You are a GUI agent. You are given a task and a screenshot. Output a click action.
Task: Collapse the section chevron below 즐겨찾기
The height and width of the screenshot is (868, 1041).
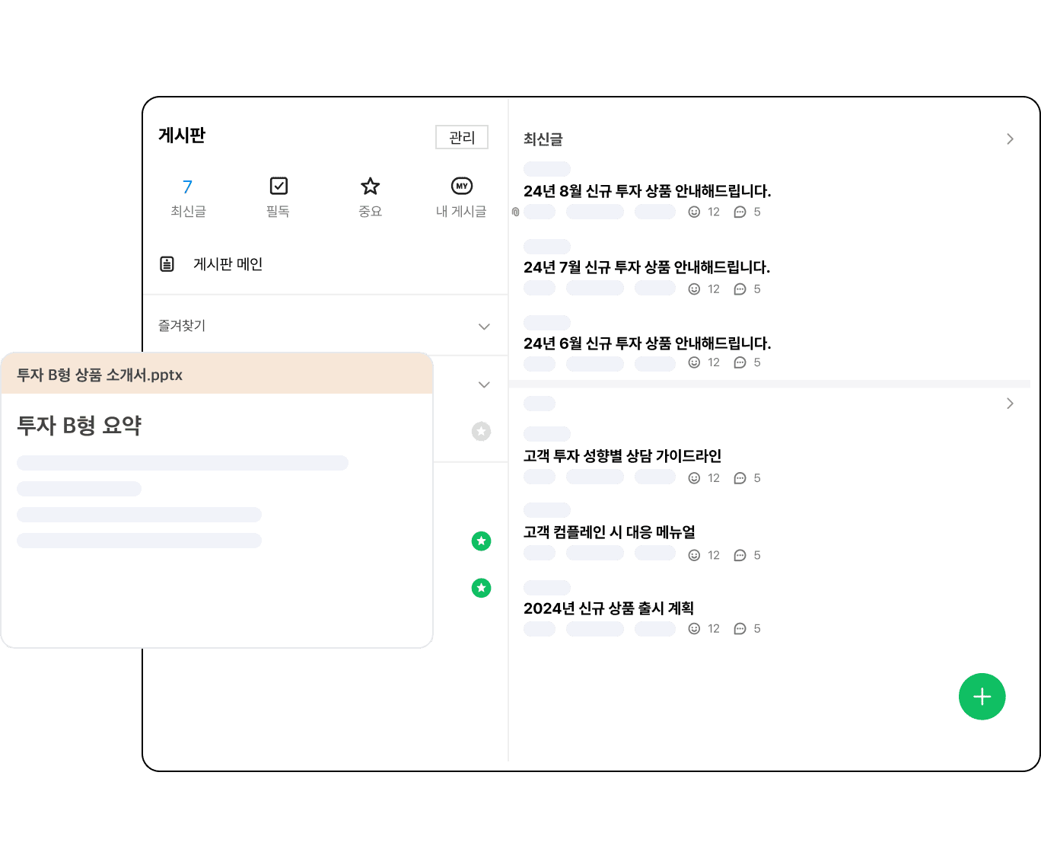click(484, 385)
